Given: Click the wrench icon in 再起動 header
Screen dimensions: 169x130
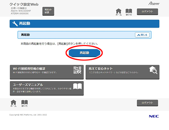Looking at the screenshot, I should click(15, 24).
